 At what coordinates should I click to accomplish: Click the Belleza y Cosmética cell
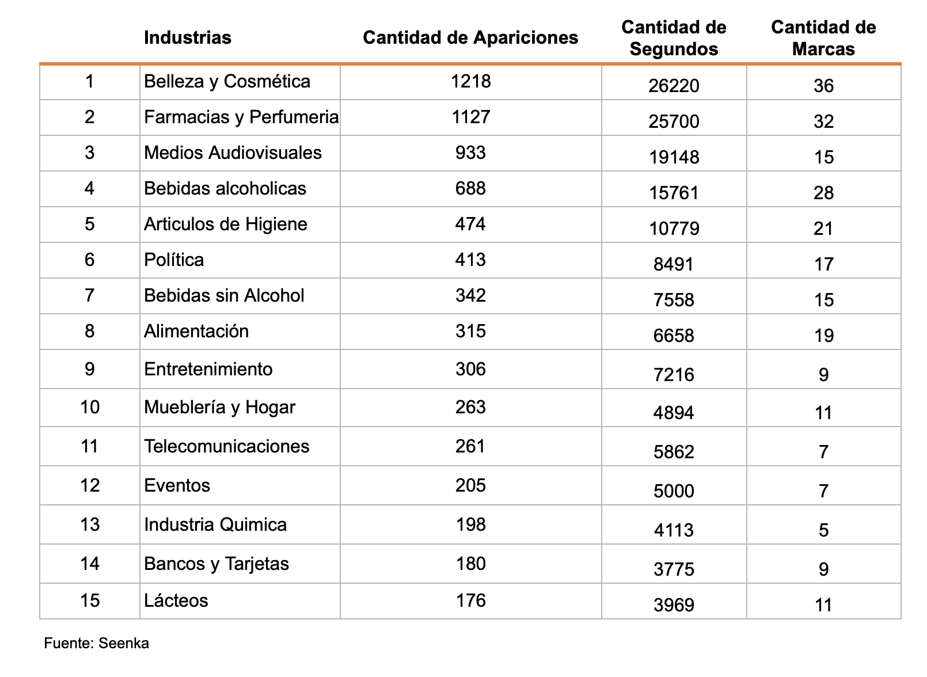tap(227, 82)
